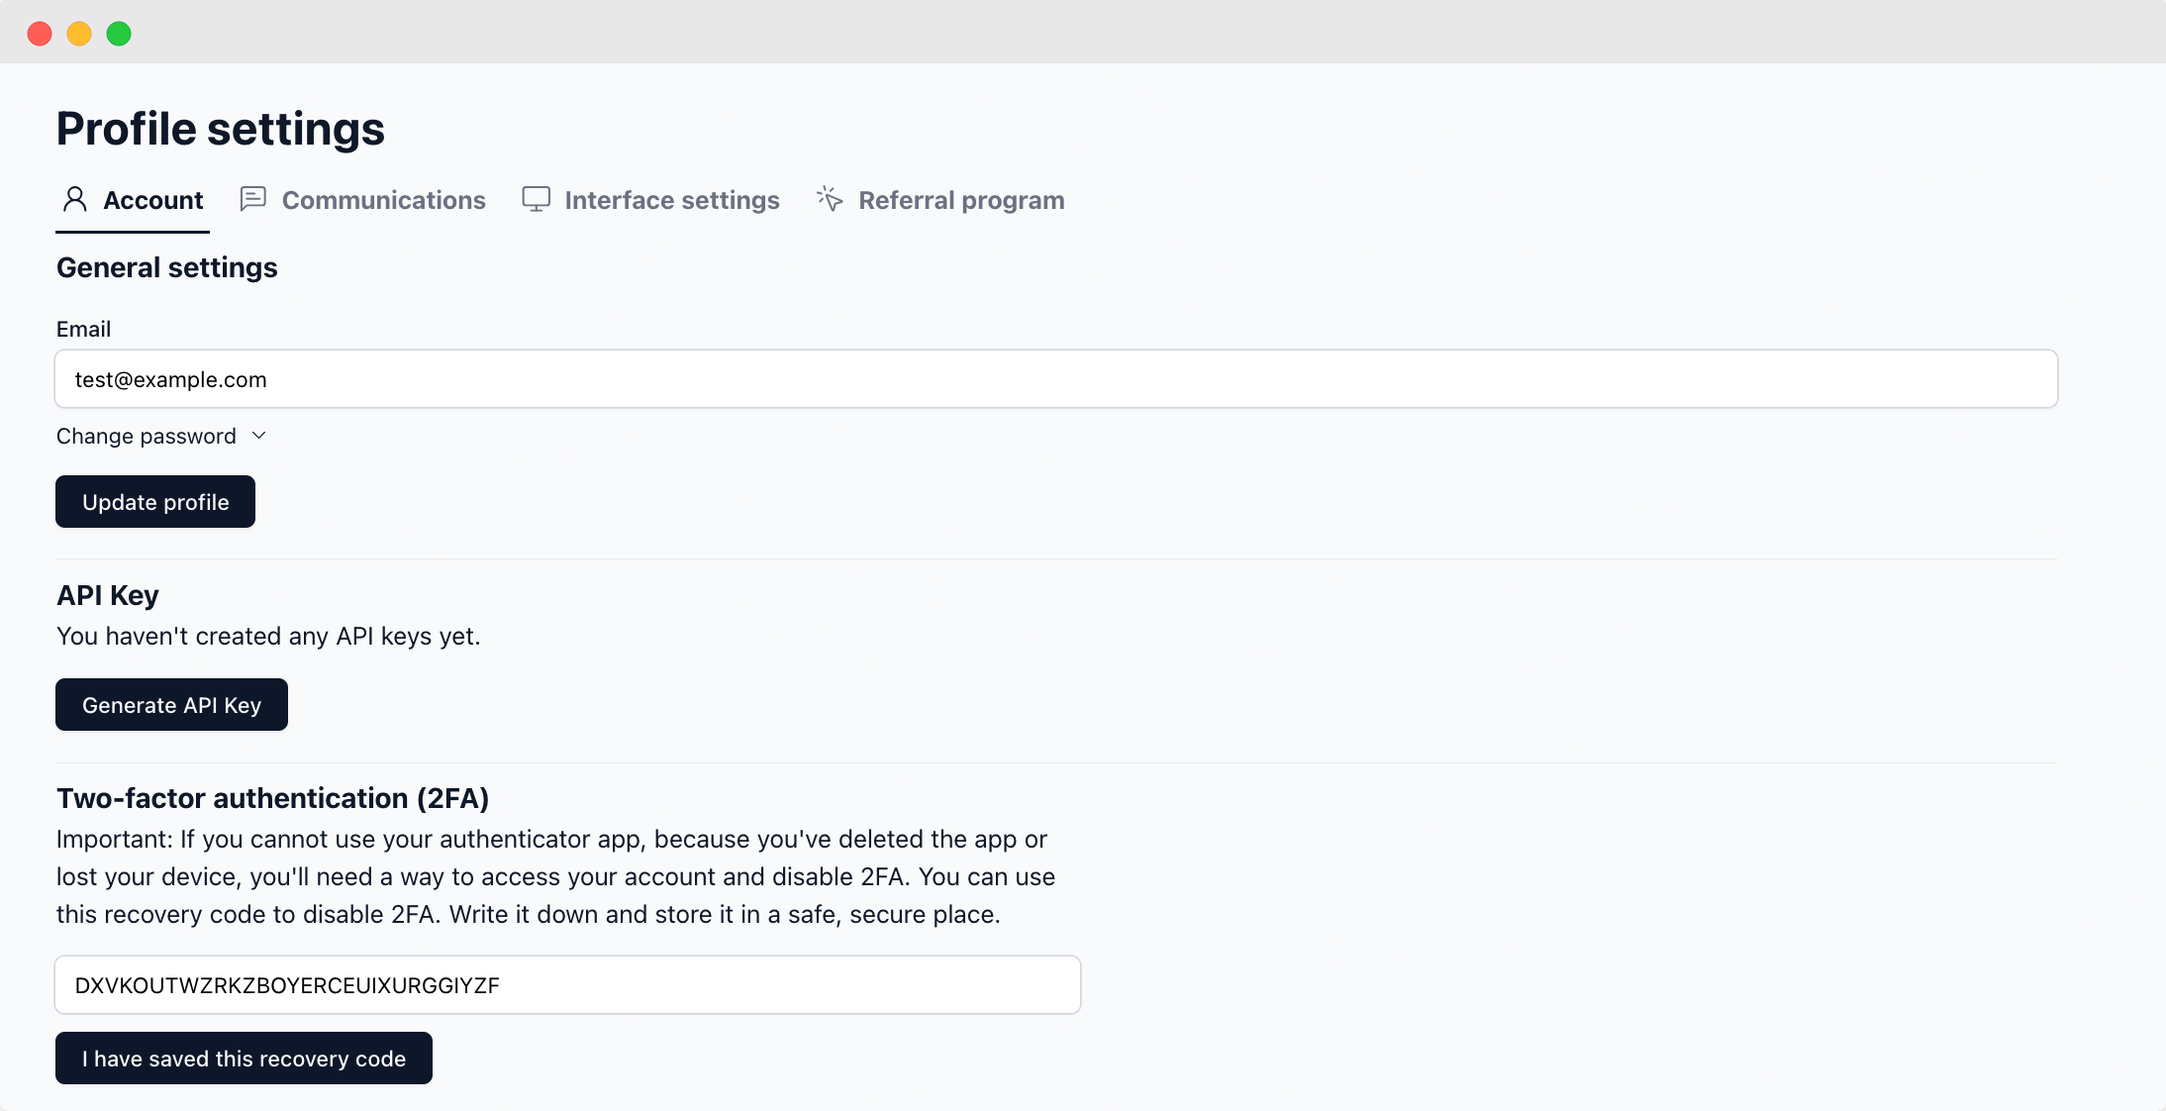Click inside the 2FA recovery code field
The height and width of the screenshot is (1111, 2166).
click(567, 985)
